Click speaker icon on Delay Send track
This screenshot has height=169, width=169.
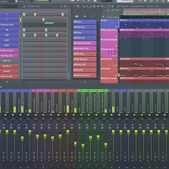tap(110, 52)
